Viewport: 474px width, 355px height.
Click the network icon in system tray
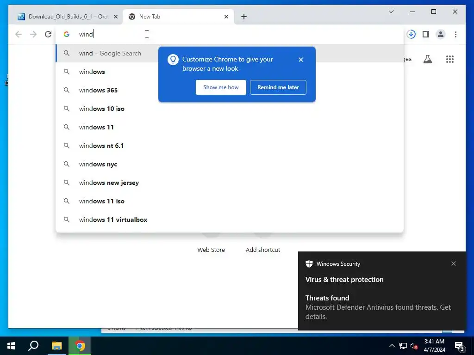403,346
